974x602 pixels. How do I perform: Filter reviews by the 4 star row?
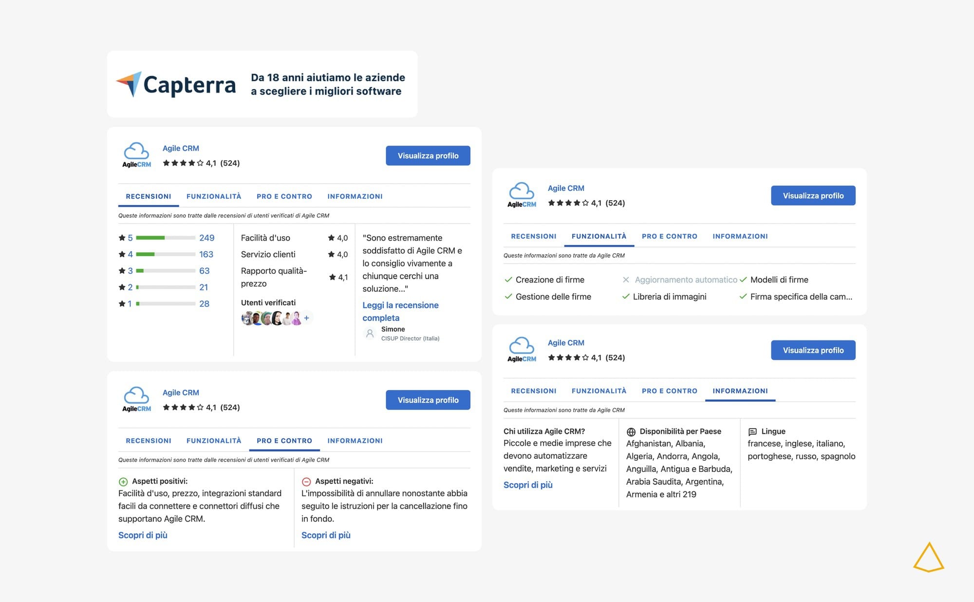tap(166, 254)
